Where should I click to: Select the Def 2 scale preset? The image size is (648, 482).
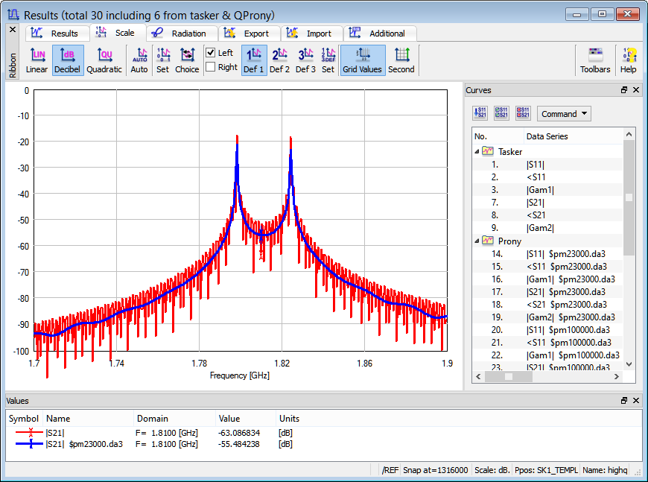pos(279,60)
